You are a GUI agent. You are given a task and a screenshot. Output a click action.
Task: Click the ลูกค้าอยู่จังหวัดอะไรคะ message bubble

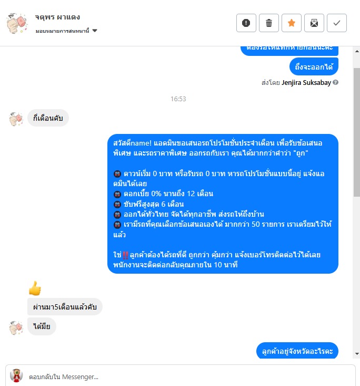tap(297, 351)
